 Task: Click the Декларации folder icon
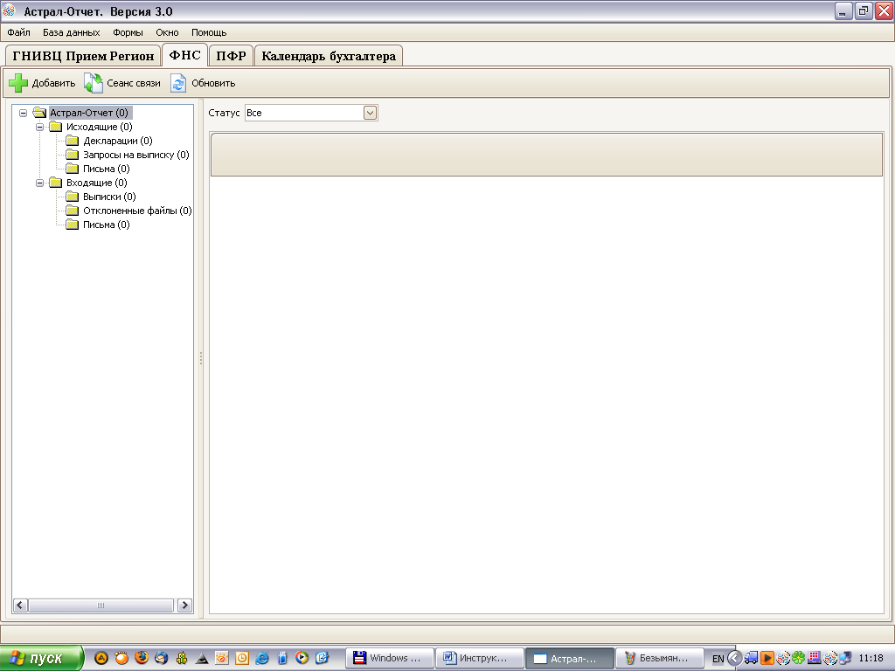[x=72, y=141]
